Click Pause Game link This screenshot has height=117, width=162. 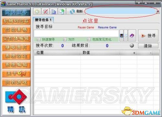click(86, 27)
